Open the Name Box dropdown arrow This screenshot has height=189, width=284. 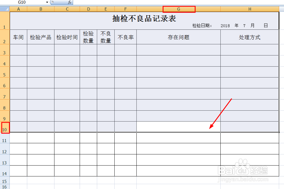pos(47,3)
